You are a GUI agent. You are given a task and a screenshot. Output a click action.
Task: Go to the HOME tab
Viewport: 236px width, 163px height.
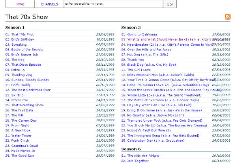point(20,4)
